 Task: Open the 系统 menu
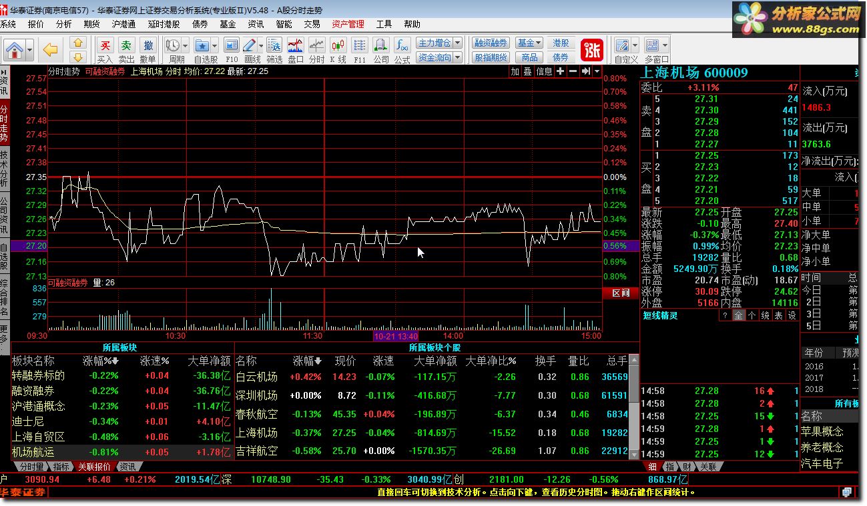pos(8,24)
